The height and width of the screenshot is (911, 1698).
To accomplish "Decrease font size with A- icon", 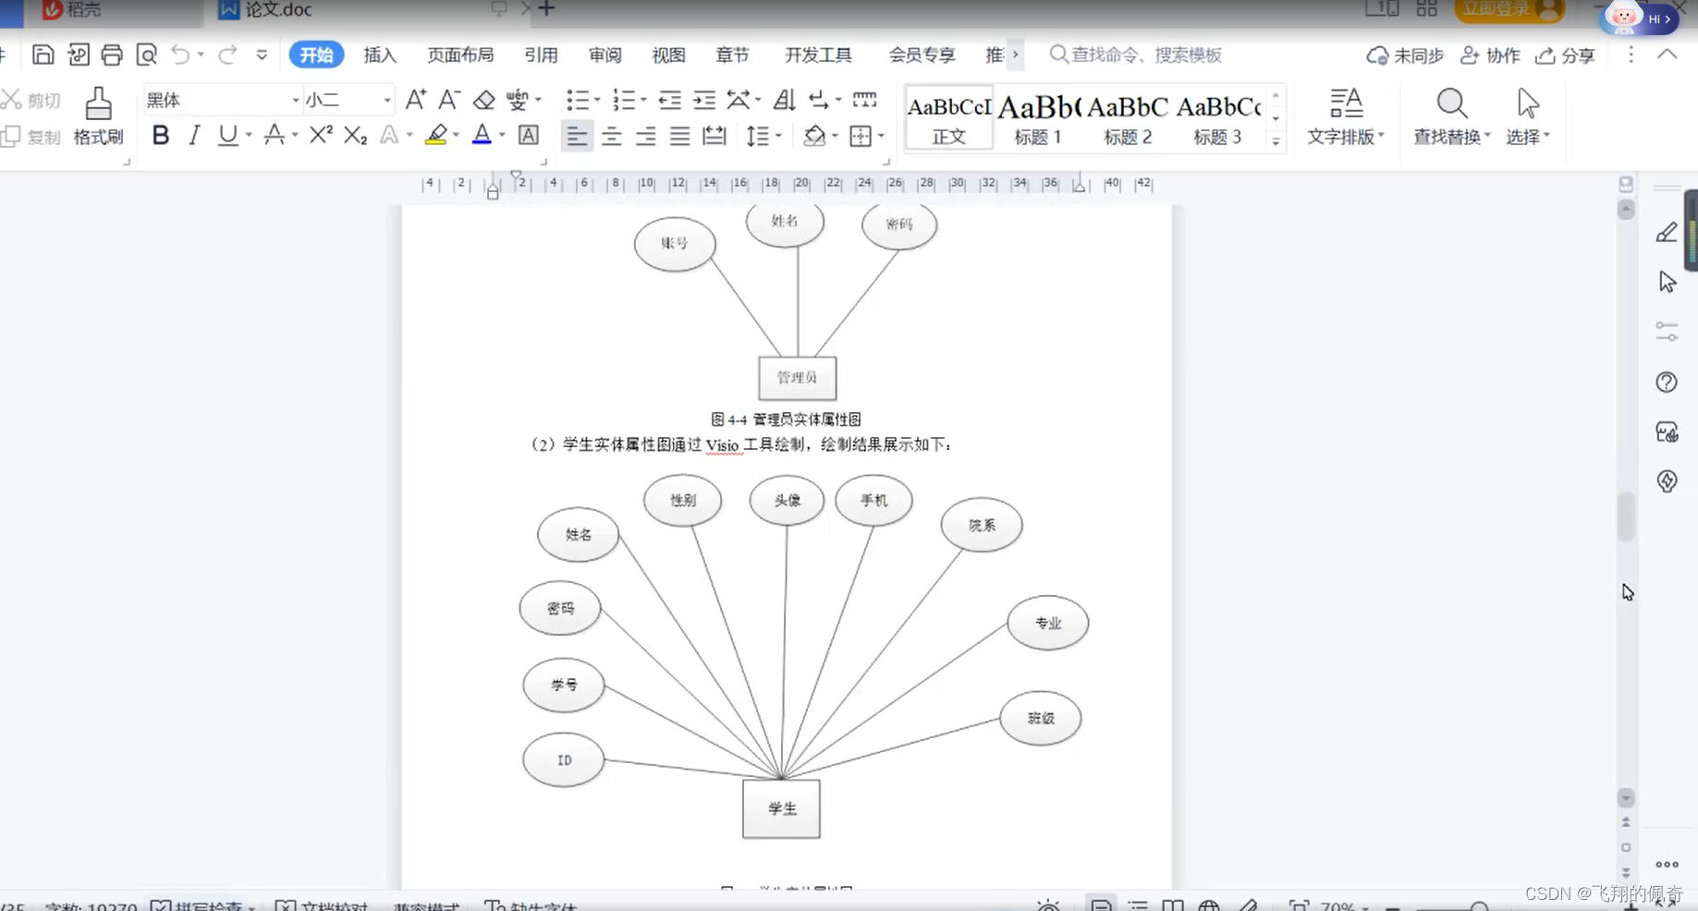I will tap(449, 99).
